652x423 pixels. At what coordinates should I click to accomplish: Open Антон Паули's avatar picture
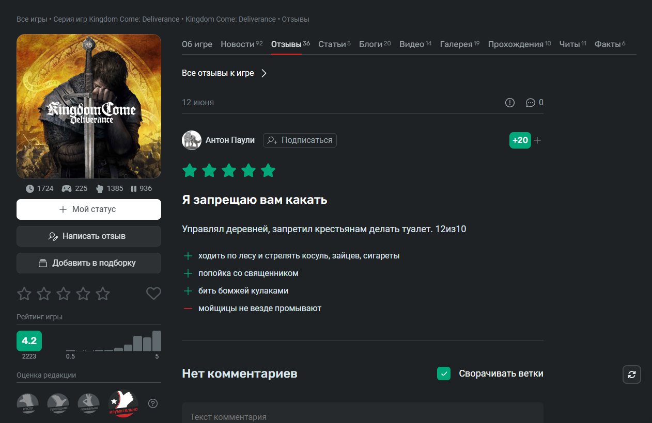[x=192, y=140]
